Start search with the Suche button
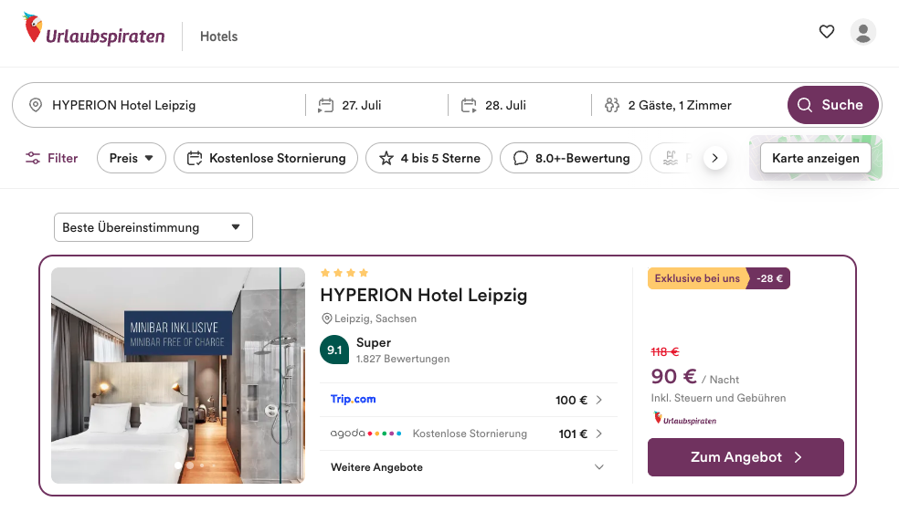Screen dimensions: 899x512 [833, 105]
